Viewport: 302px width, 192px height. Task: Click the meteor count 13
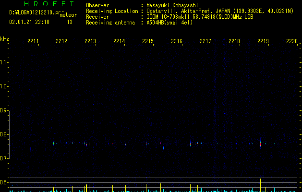pyautogui.click(x=70, y=22)
